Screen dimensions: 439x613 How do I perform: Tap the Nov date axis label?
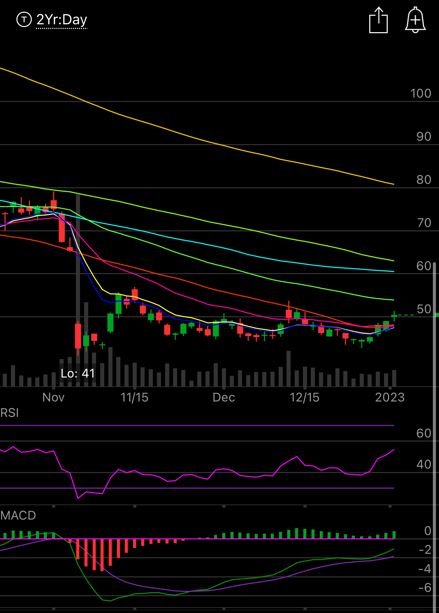pos(53,397)
